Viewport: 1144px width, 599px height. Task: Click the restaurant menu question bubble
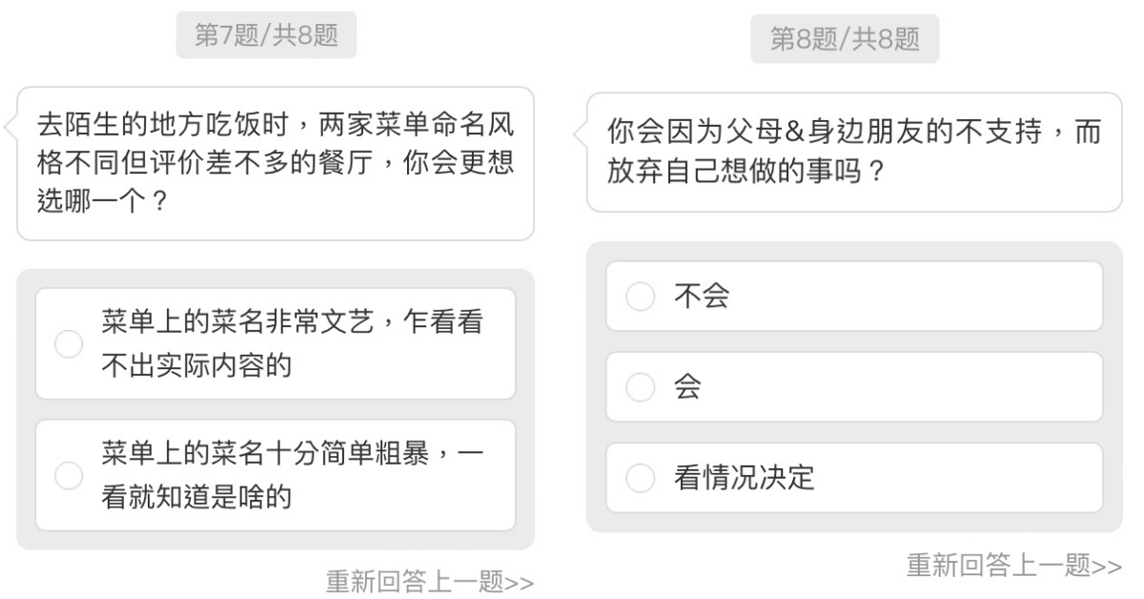[x=275, y=163]
